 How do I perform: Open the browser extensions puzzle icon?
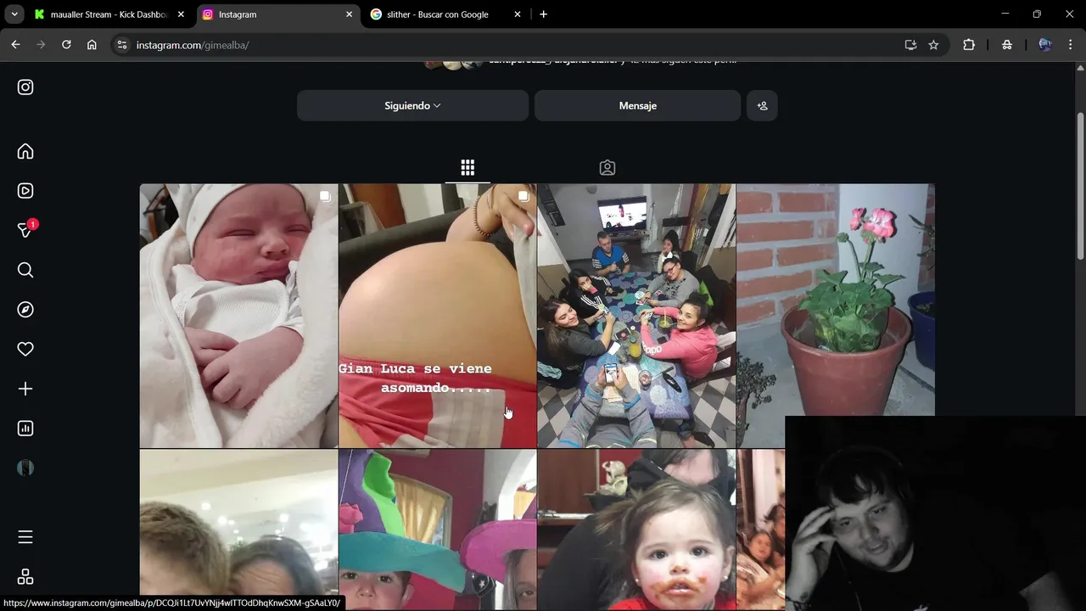(x=969, y=45)
